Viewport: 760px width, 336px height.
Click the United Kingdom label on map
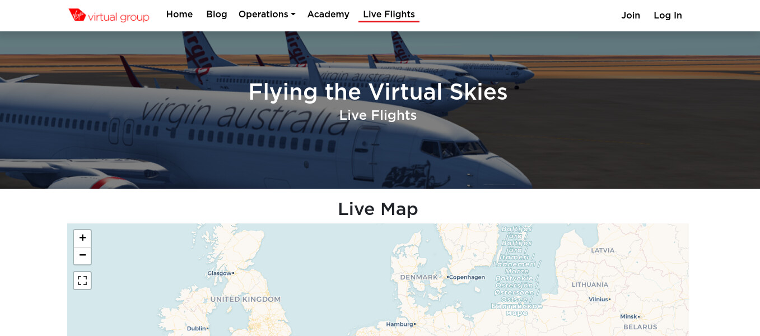tap(245, 300)
